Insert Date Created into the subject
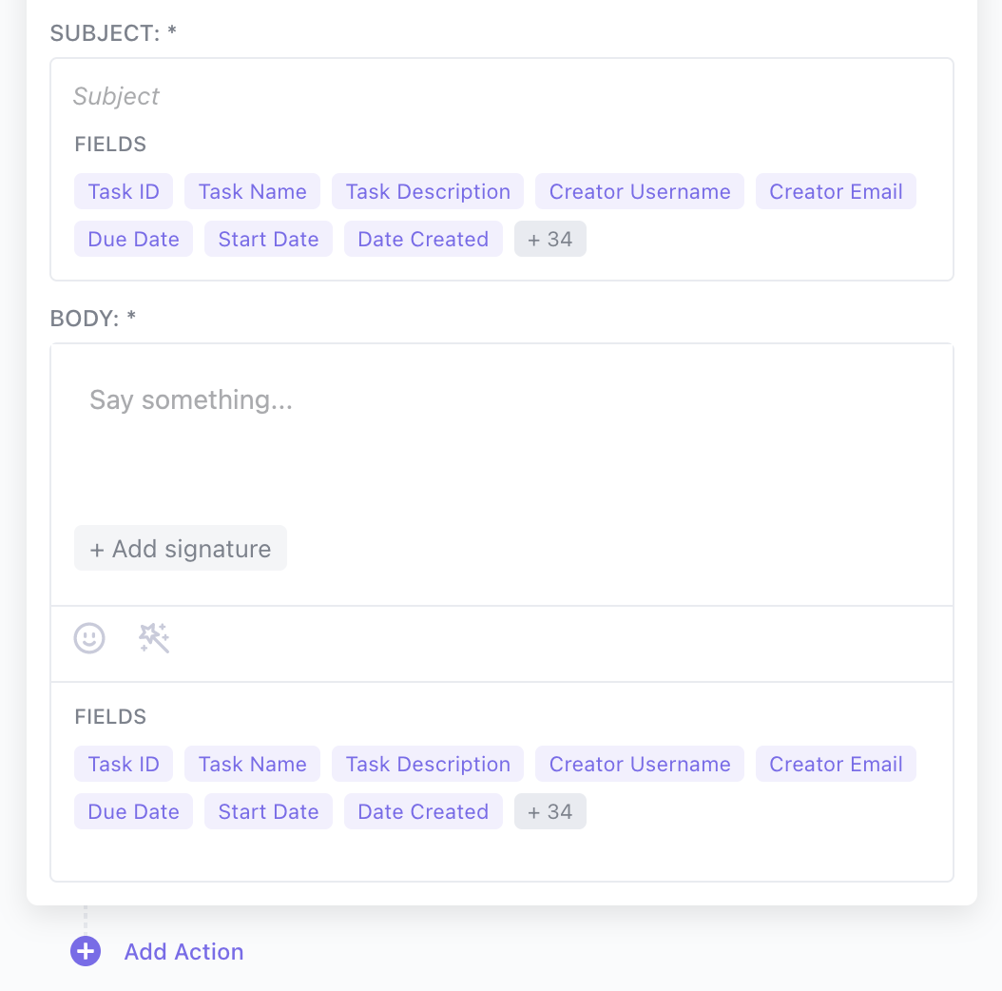The height and width of the screenshot is (991, 1002). tap(423, 239)
